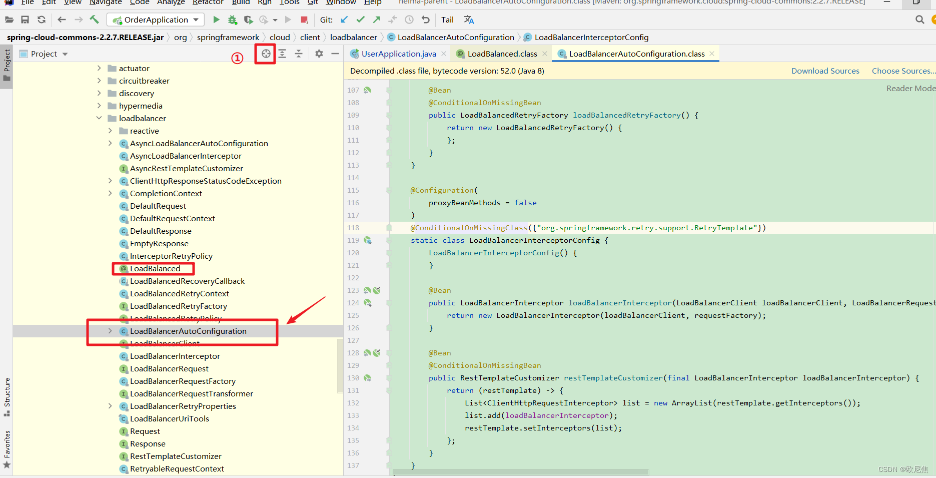Select opened file with the locate target icon
The width and height of the screenshot is (936, 478).
tap(266, 54)
